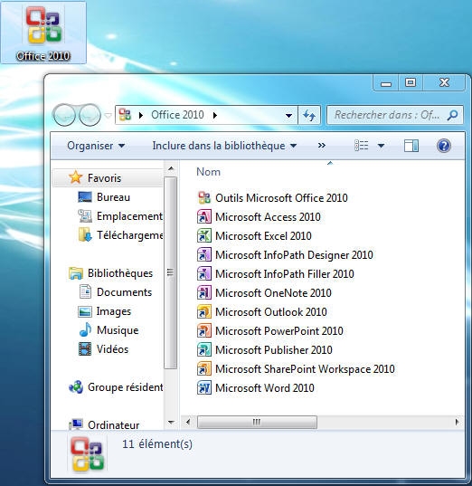
Task: Click the back navigation button
Action: (x=64, y=115)
